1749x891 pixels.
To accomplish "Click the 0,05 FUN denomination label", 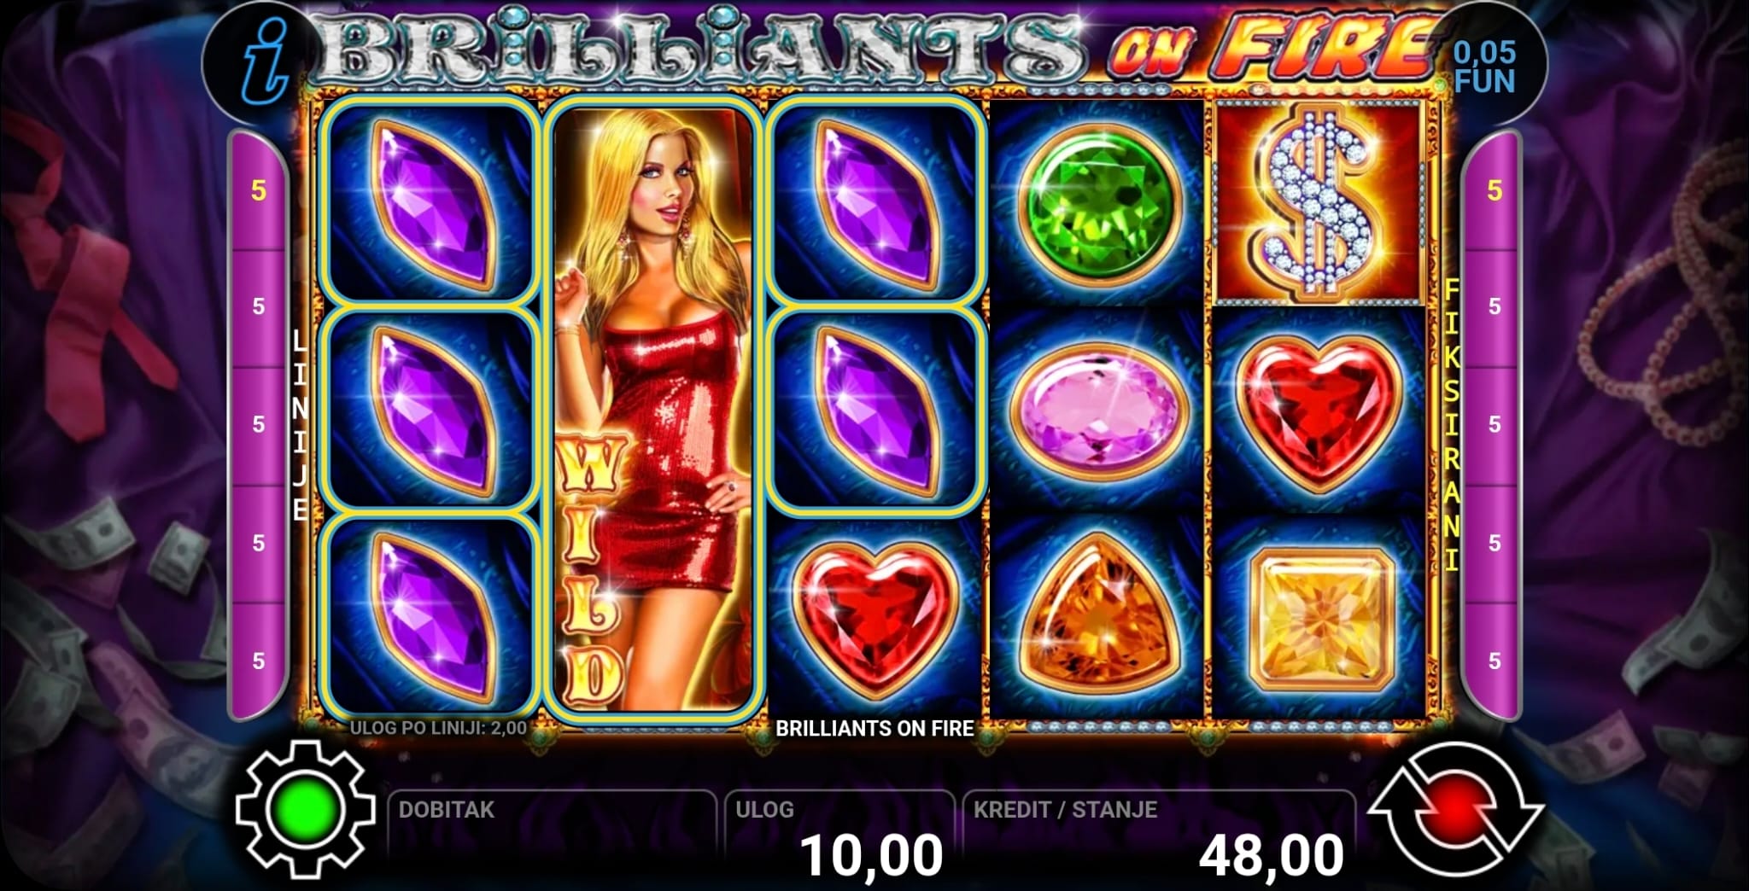I will 1484,67.
